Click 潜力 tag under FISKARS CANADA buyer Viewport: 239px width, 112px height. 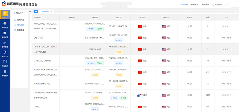click(95, 109)
